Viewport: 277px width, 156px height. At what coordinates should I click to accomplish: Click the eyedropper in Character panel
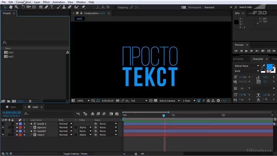pos(263,66)
